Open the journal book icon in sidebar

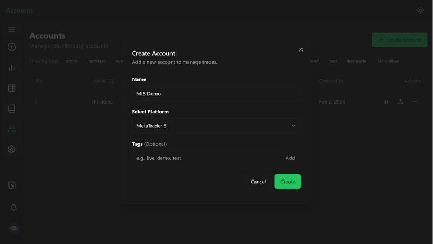point(11,108)
